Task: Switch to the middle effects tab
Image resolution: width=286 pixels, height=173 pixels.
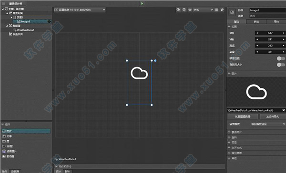Action: (256, 22)
